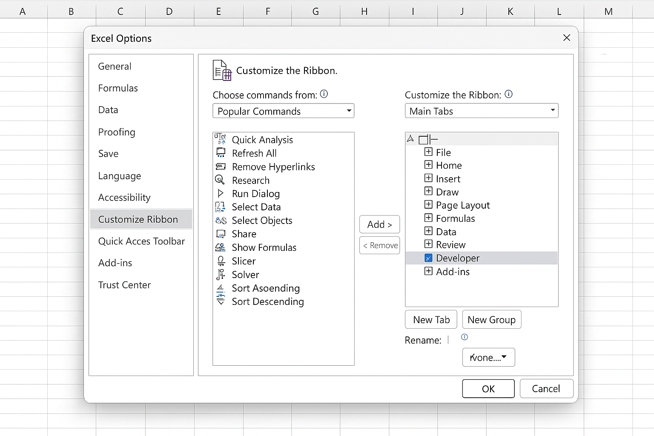Select Developer row in Main Tabs tree
The height and width of the screenshot is (436, 654).
tap(482, 258)
